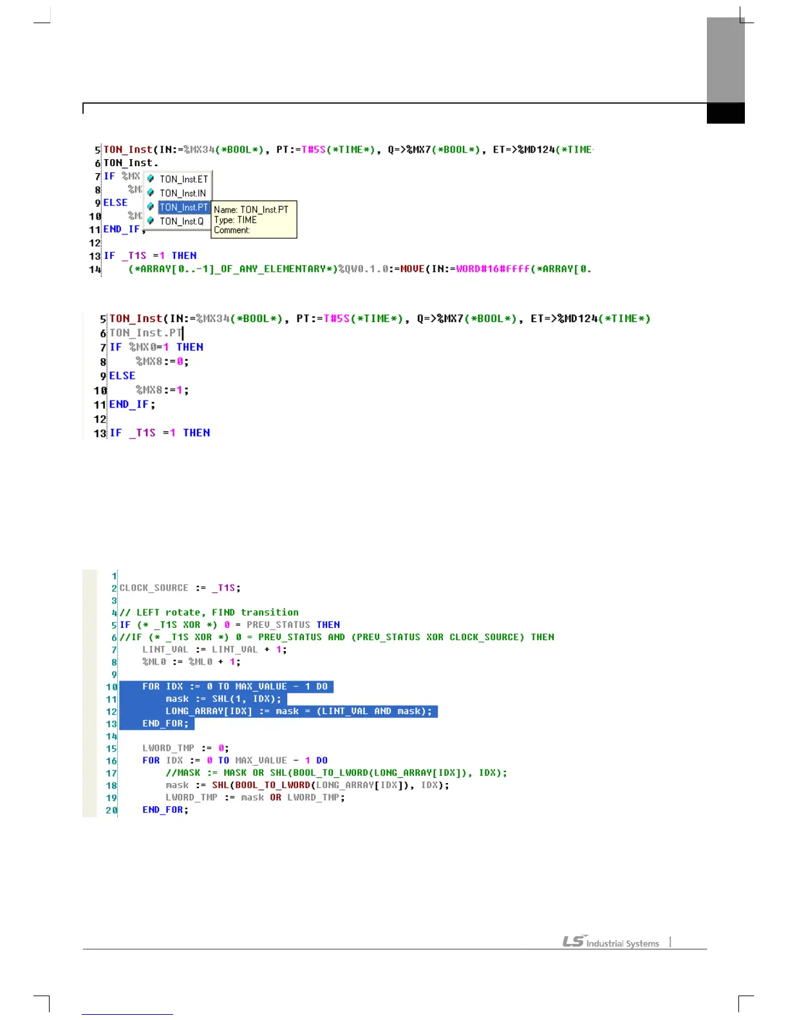This screenshot has height=1020, width=788.
Task: Click 'CLOCK_SOURCE := _T1S;' line
Action: [x=180, y=588]
